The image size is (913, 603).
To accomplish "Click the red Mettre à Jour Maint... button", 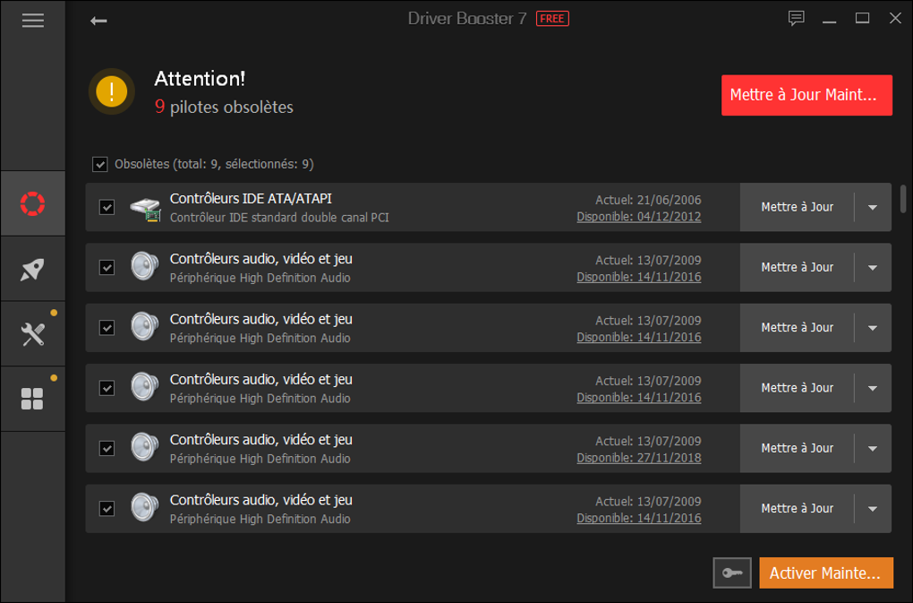I will [806, 95].
